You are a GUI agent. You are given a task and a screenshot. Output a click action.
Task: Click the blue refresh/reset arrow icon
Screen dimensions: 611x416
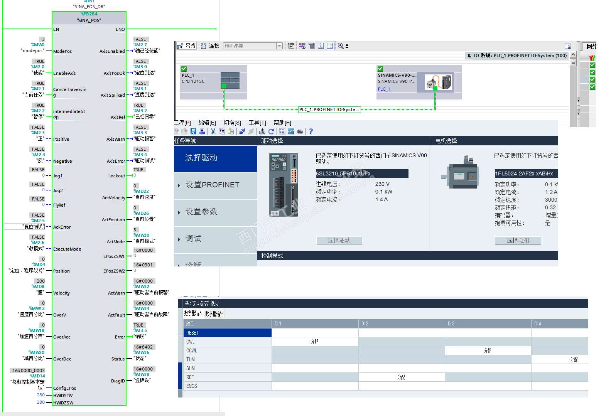tap(271, 131)
